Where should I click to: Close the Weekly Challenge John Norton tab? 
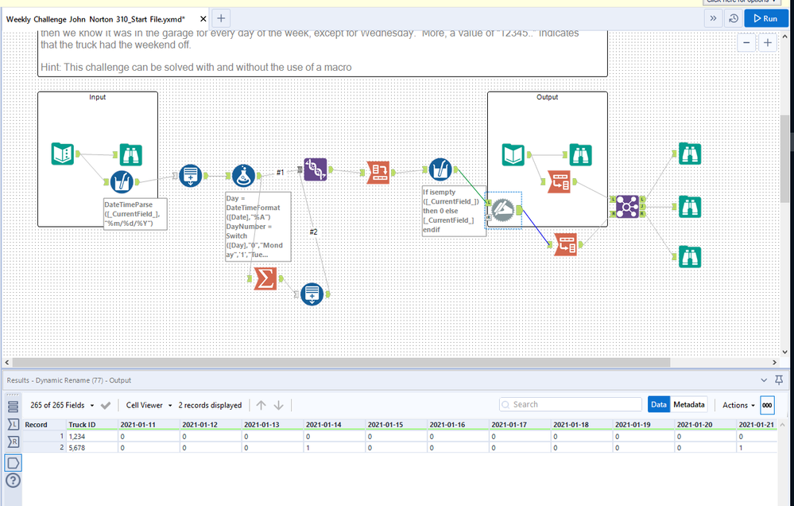tap(203, 19)
